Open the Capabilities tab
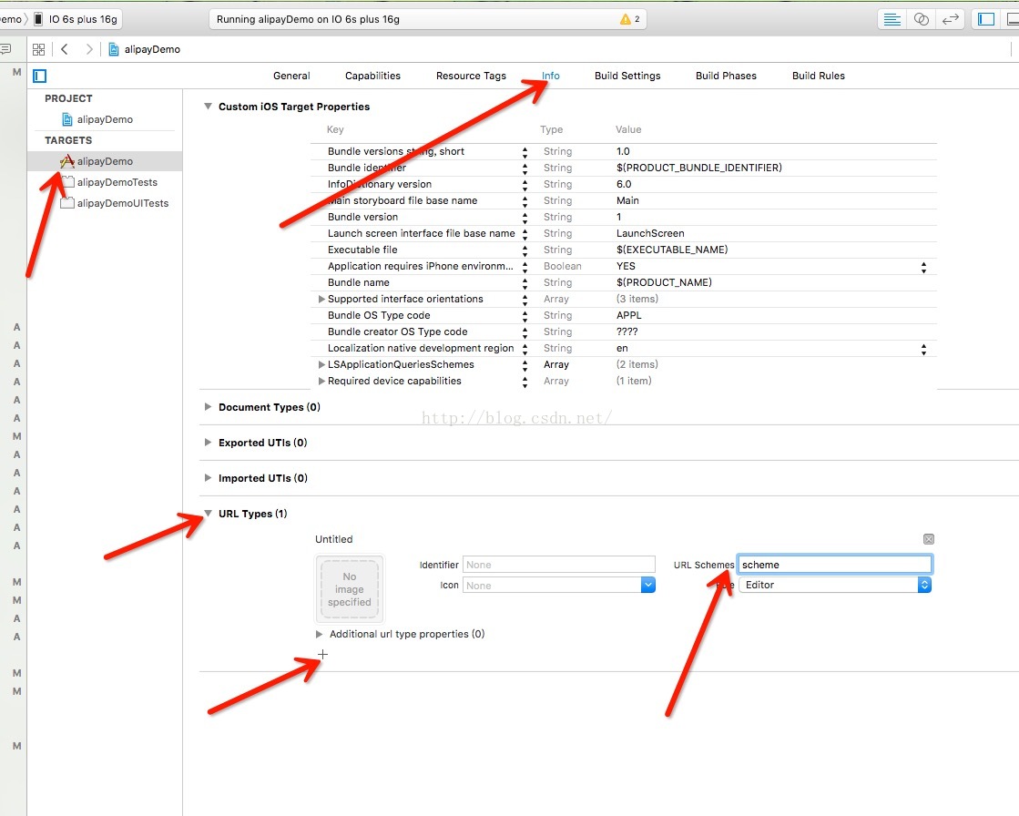The image size is (1019, 816). pyautogui.click(x=373, y=76)
